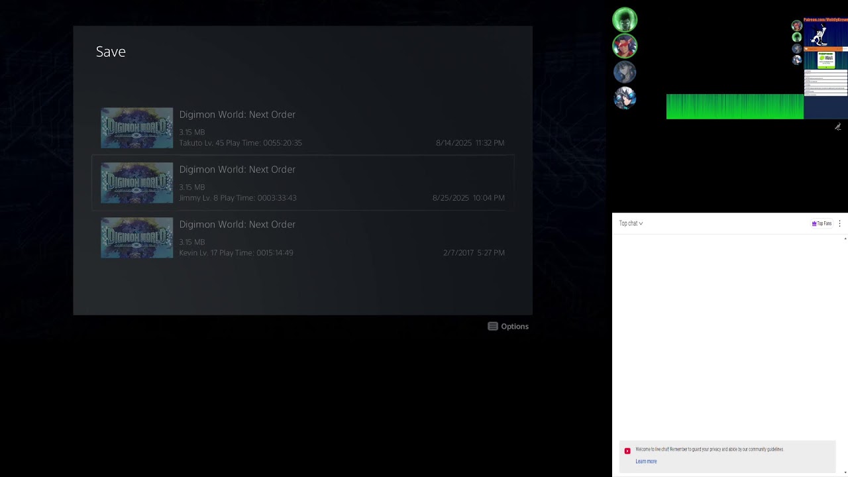
Task: Click the Save heading text
Action: coord(111,52)
